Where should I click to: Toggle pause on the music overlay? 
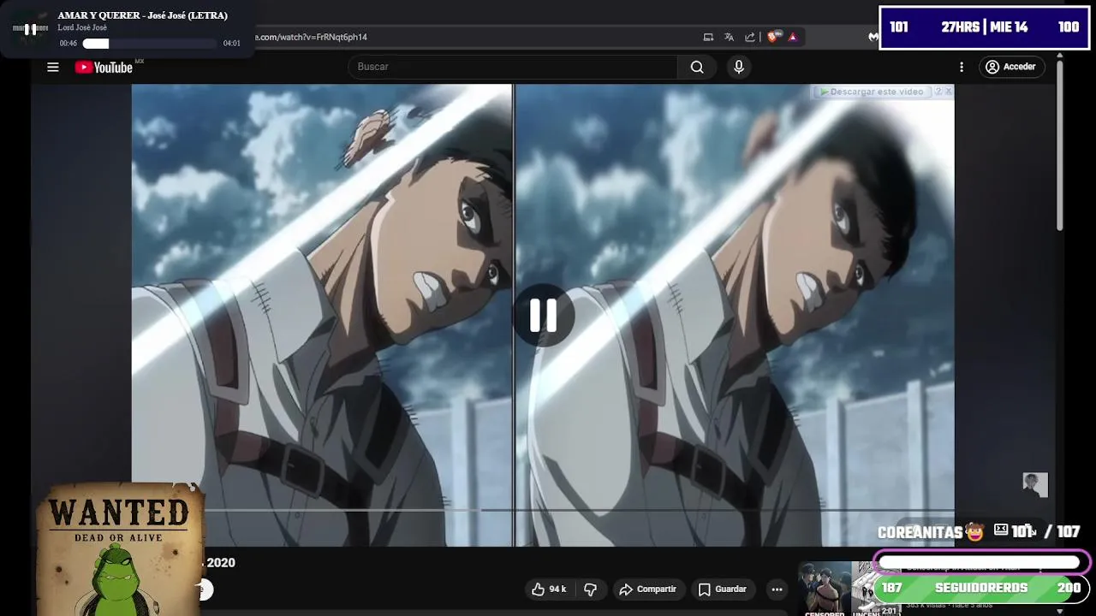[30, 29]
